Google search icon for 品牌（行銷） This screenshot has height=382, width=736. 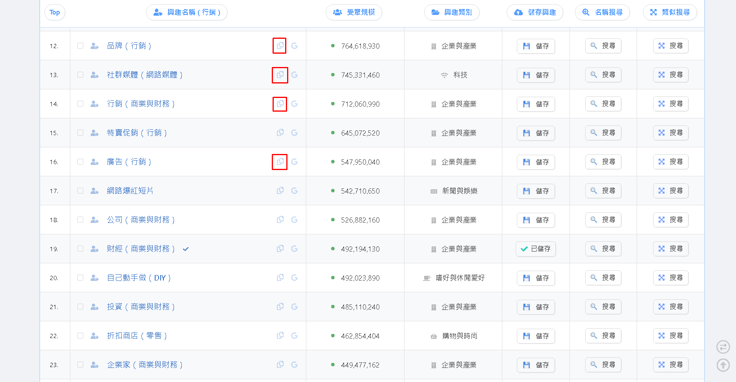(294, 46)
